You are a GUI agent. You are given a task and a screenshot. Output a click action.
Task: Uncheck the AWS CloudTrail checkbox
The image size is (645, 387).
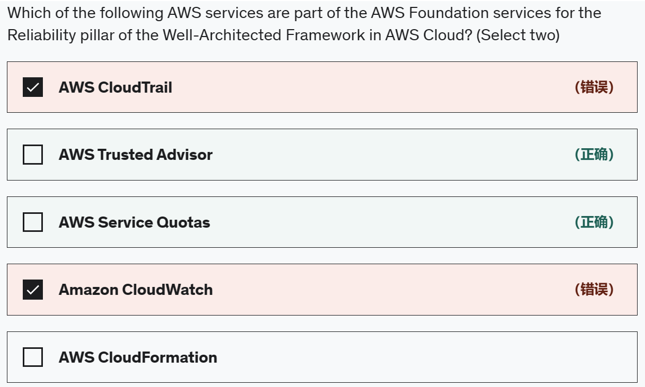coord(33,87)
